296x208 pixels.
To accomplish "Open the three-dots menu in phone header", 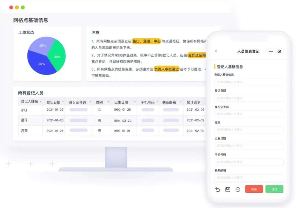I will 271,51.
